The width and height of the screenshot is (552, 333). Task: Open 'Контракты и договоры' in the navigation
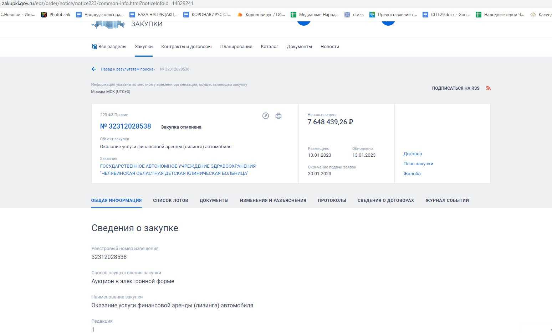pos(186,47)
